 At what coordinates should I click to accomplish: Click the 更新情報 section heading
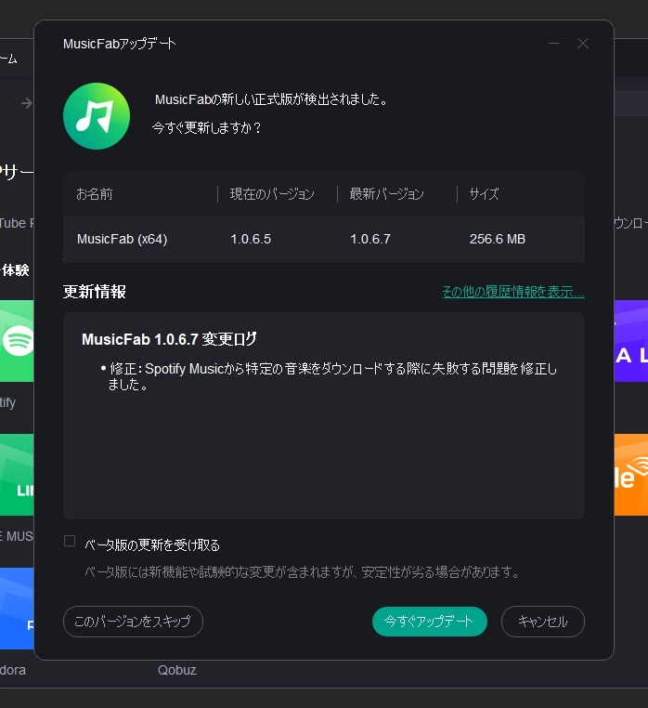click(95, 292)
